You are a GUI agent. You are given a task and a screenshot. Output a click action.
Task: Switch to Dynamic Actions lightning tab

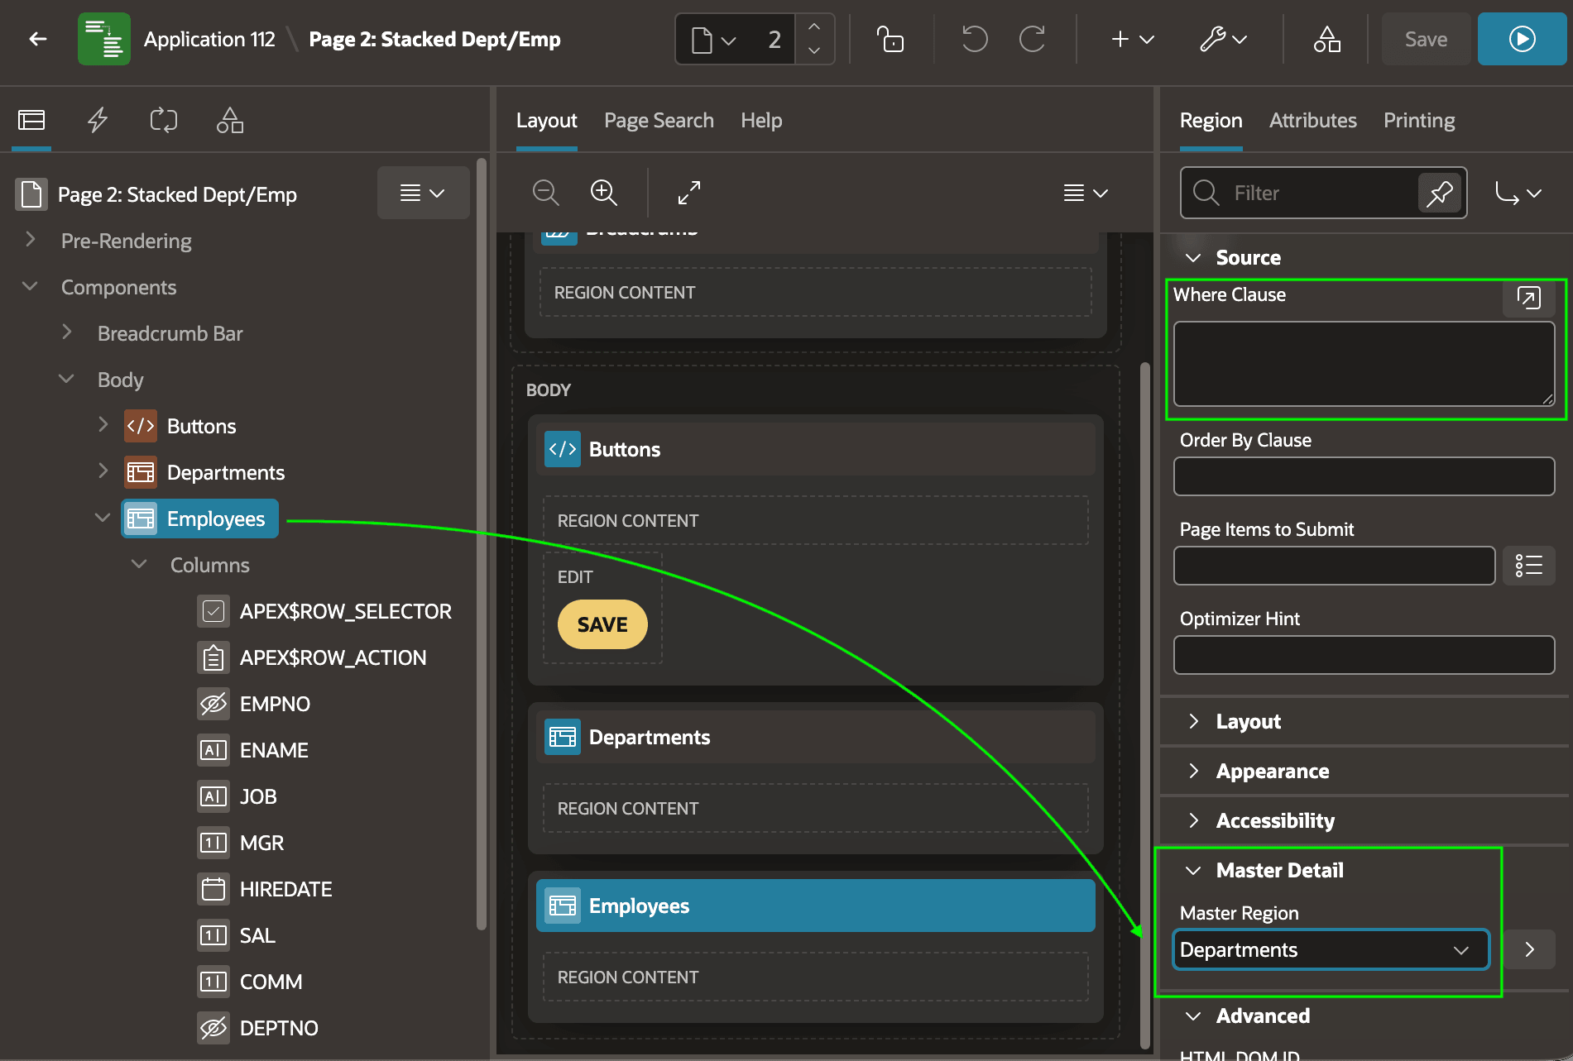coord(98,121)
